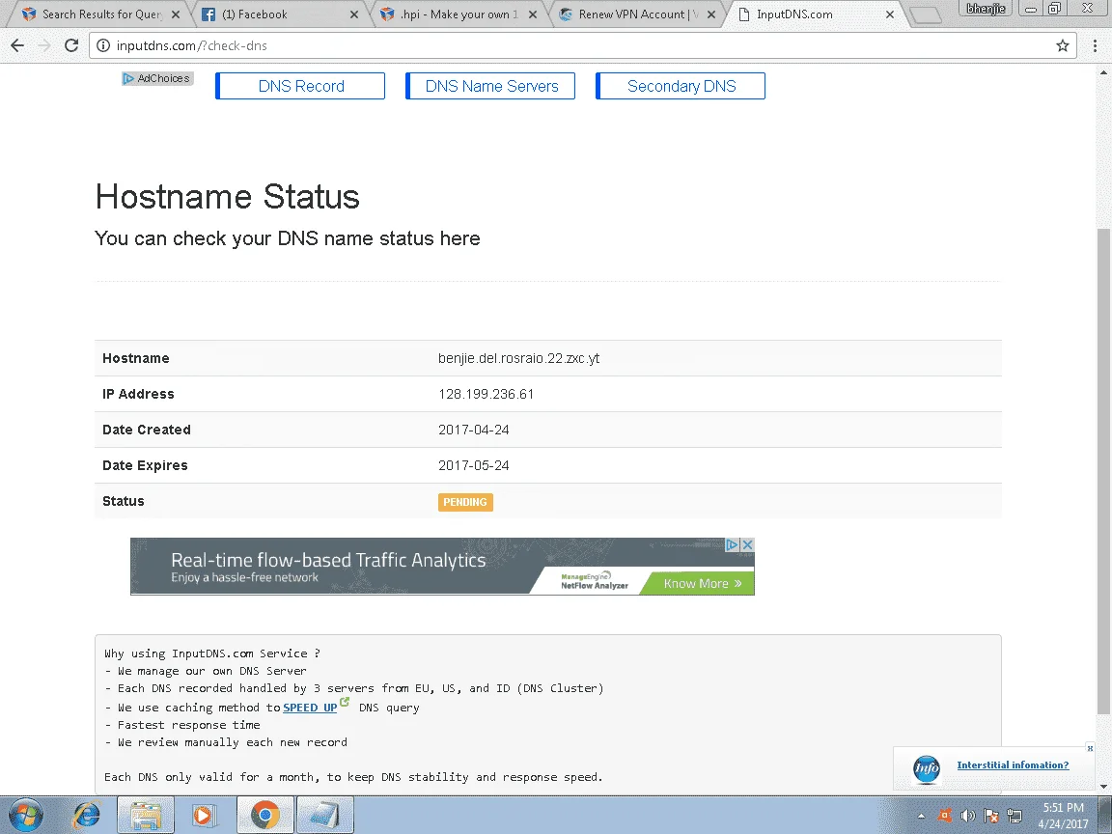Screen dimensions: 1112x834
Task: Show hidden system tray icons
Action: tap(921, 817)
